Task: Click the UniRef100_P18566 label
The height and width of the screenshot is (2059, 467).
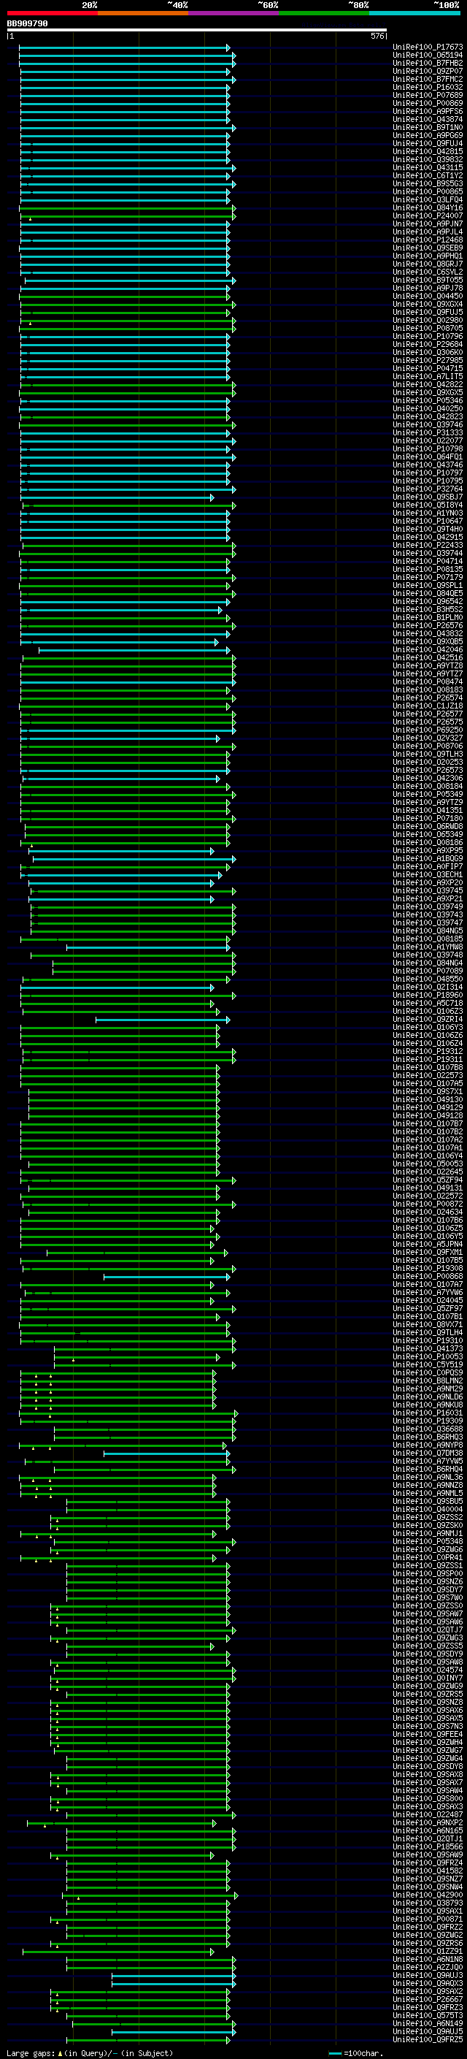Action: [x=428, y=1846]
